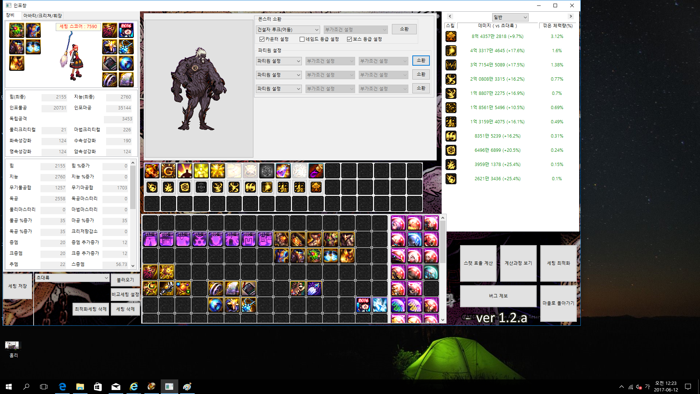Click the top skill icon in damage list

click(x=451, y=36)
